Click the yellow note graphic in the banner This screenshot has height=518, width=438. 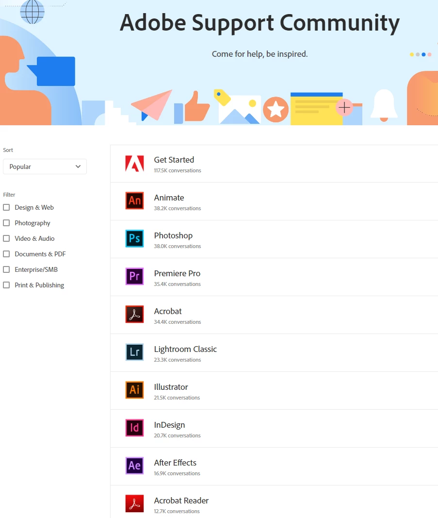pyautogui.click(x=316, y=109)
